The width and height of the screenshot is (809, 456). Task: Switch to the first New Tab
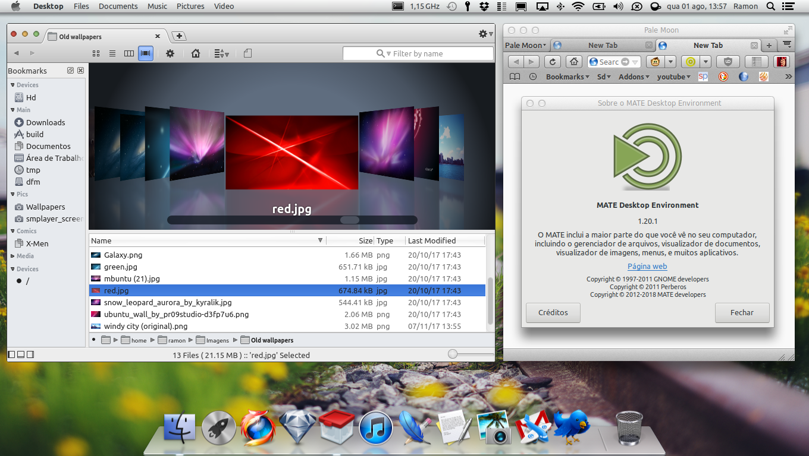(x=602, y=45)
